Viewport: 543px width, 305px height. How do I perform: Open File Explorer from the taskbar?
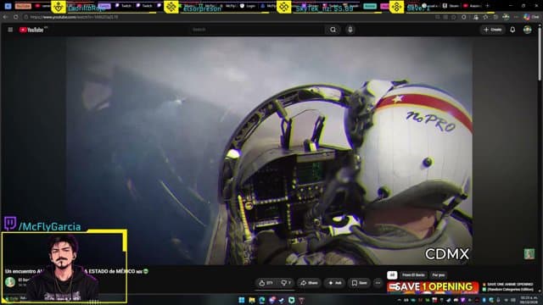[x=252, y=300]
